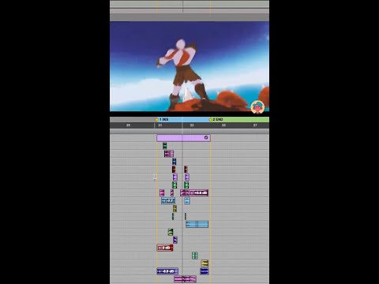
Task: Select the navy blue clip on the fourth track
Action: coord(174,162)
